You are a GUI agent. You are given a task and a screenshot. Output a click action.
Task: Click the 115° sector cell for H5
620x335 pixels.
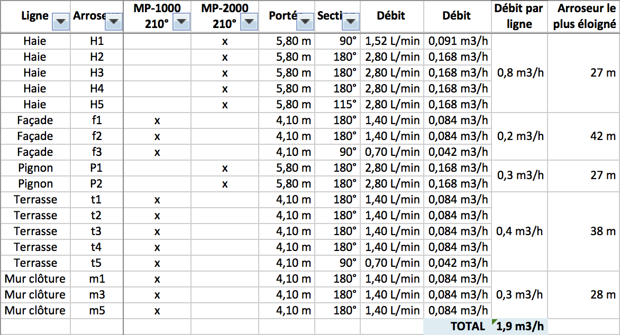(x=345, y=105)
